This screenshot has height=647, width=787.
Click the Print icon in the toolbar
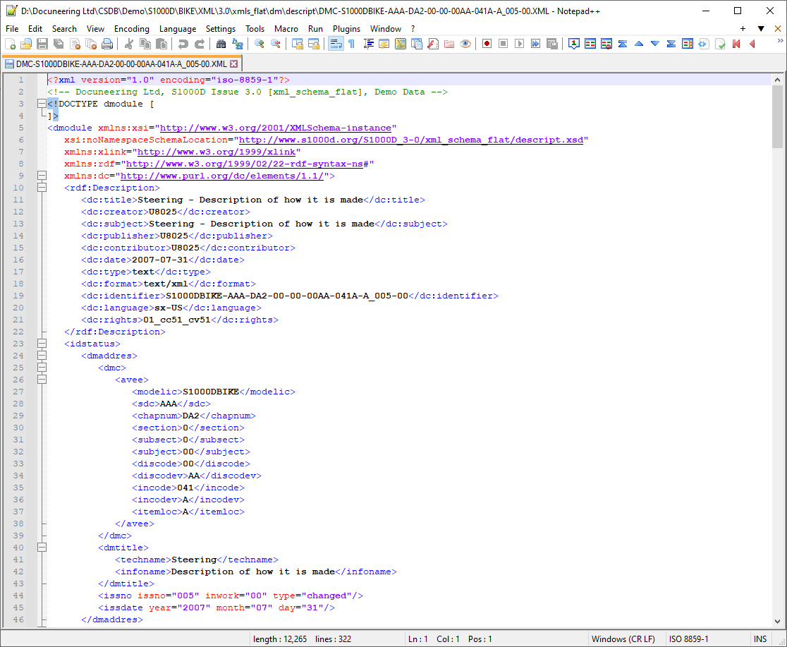(107, 44)
